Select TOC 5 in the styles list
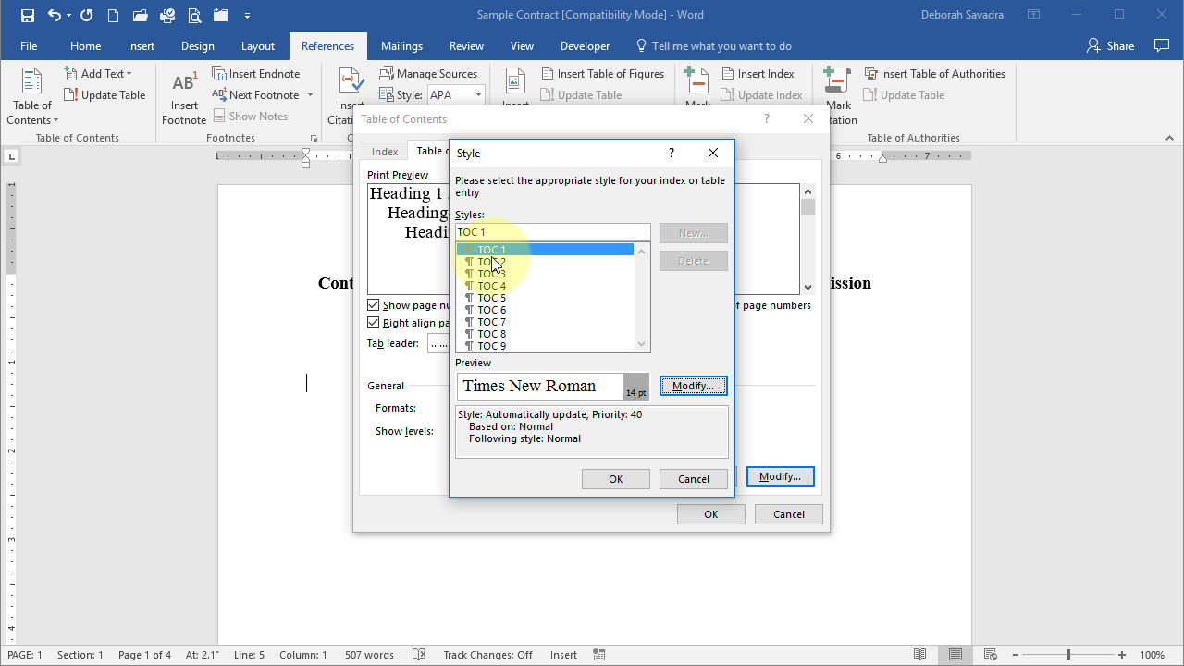 pos(545,298)
